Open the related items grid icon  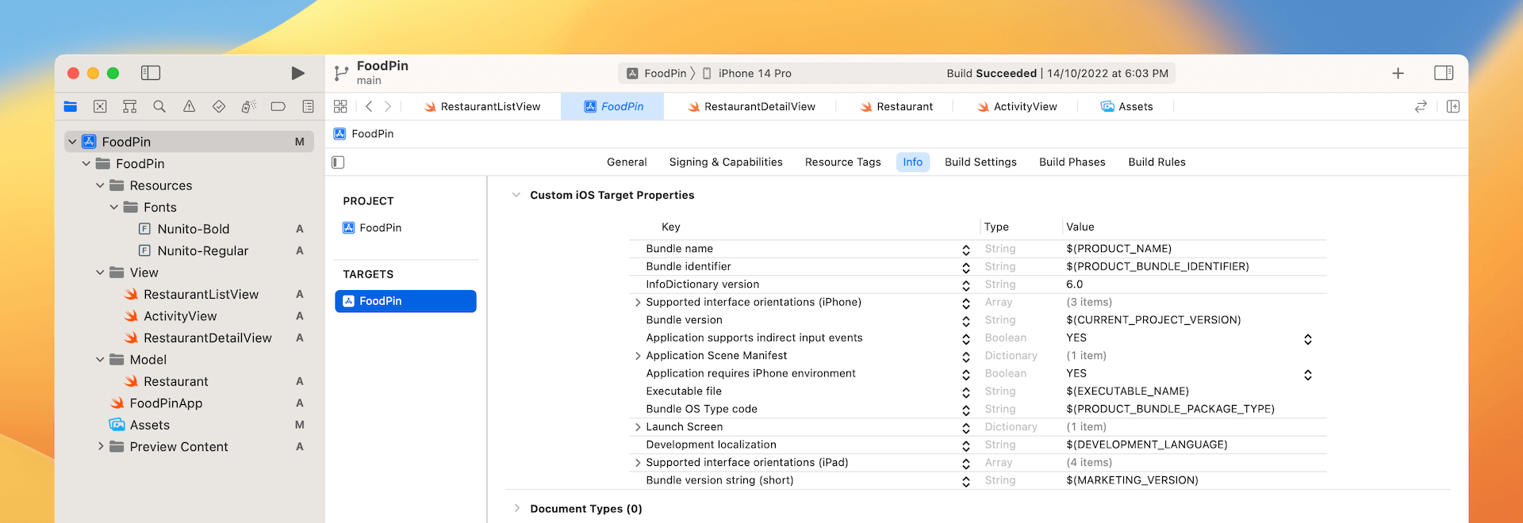click(340, 106)
